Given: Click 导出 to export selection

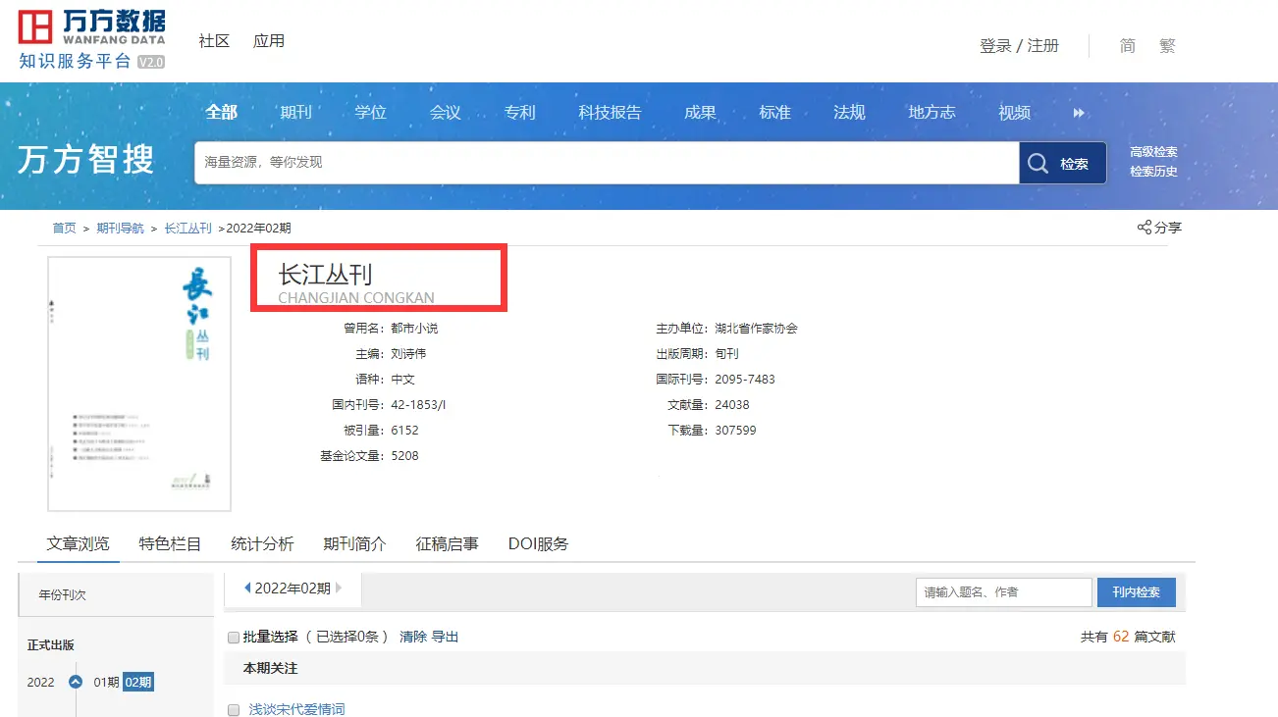Looking at the screenshot, I should [446, 637].
